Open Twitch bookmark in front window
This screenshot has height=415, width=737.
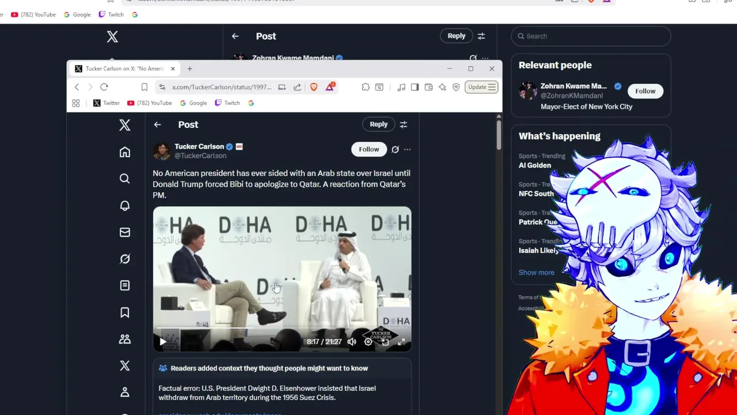click(x=227, y=103)
